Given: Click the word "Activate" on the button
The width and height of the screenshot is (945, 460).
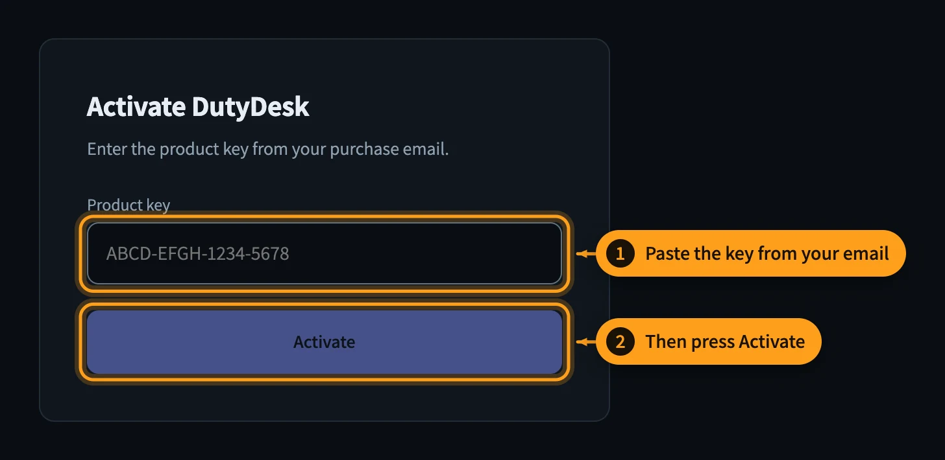Looking at the screenshot, I should pyautogui.click(x=324, y=342).
